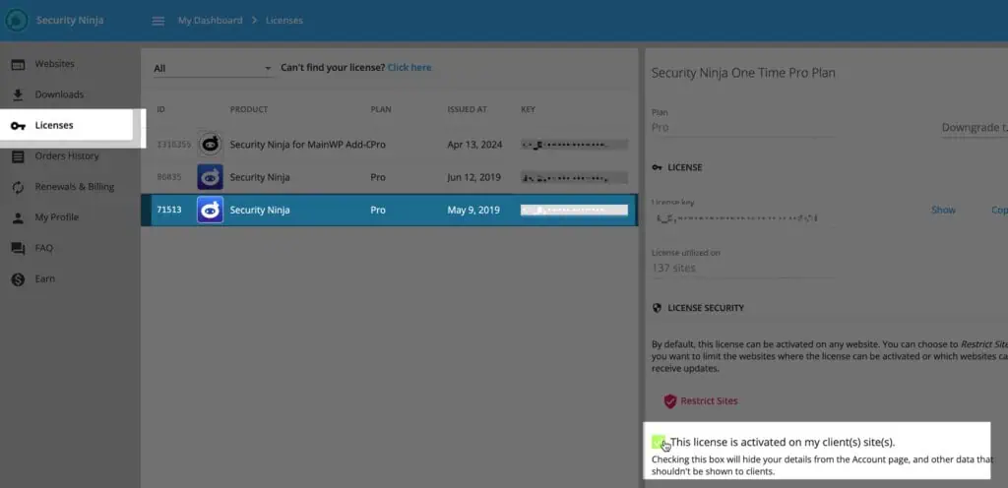Select the Downloads arrow icon
The width and height of the screenshot is (1008, 488).
[18, 95]
